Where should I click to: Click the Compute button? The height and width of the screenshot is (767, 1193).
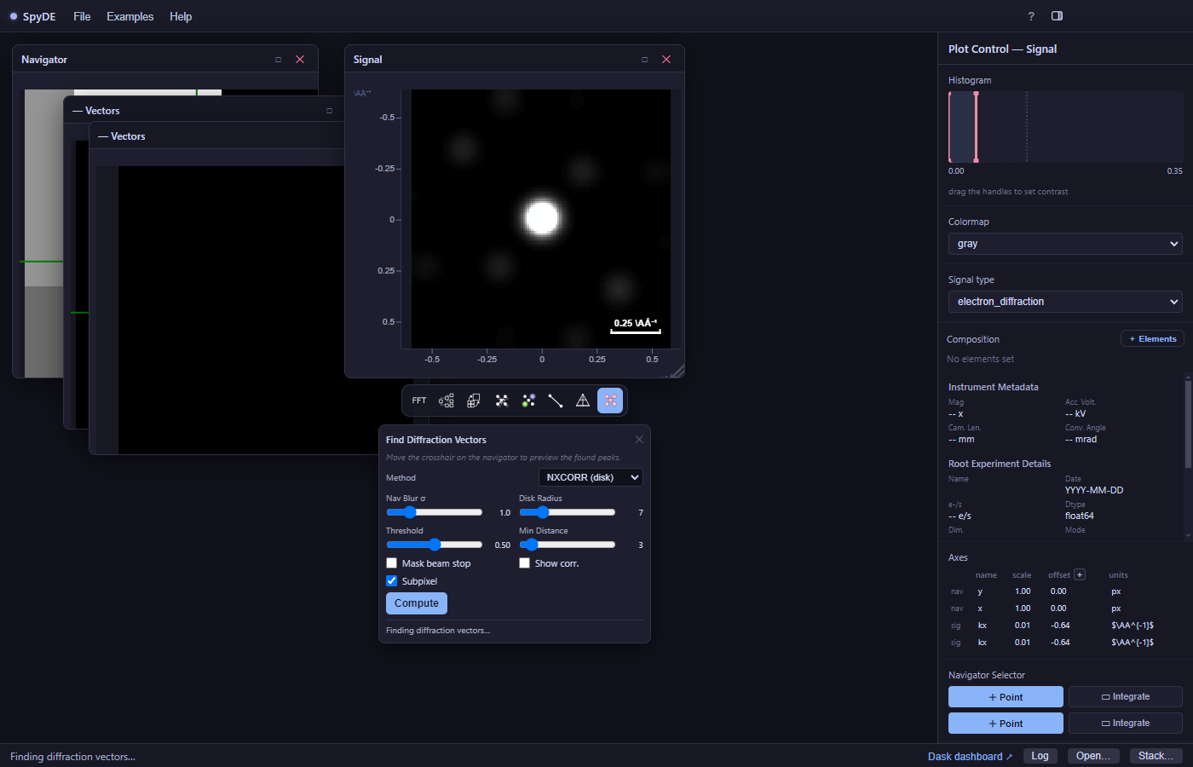[417, 603]
